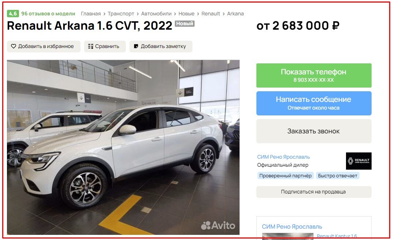395x240 pixels.
Task: Request a callback via Заказать звонок
Action: [314, 131]
